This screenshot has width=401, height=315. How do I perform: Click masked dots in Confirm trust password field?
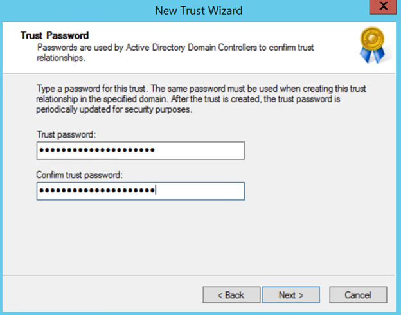click(x=96, y=191)
